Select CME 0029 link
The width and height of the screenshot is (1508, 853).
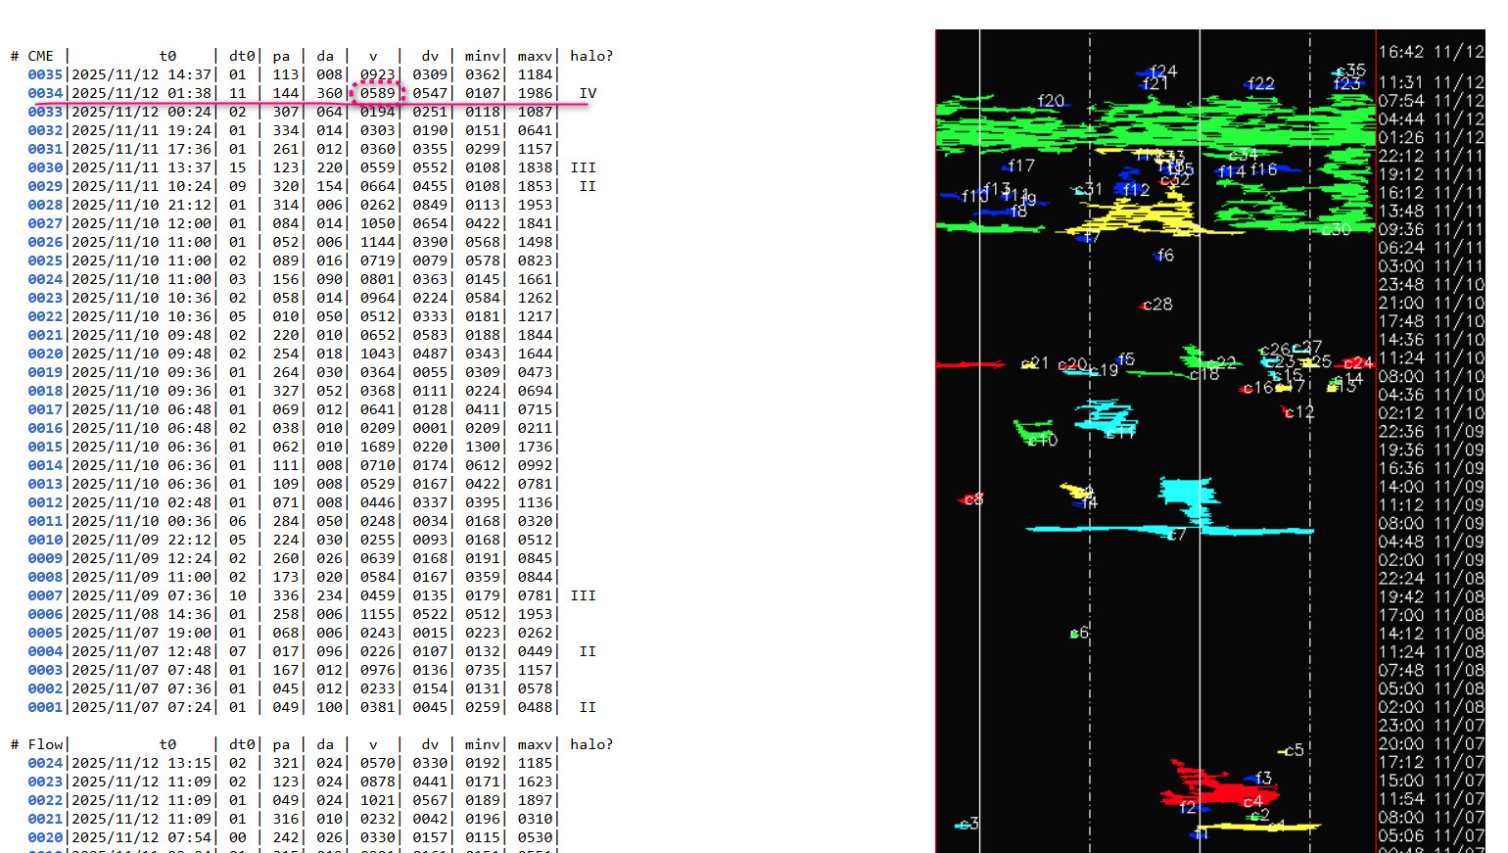(x=45, y=186)
